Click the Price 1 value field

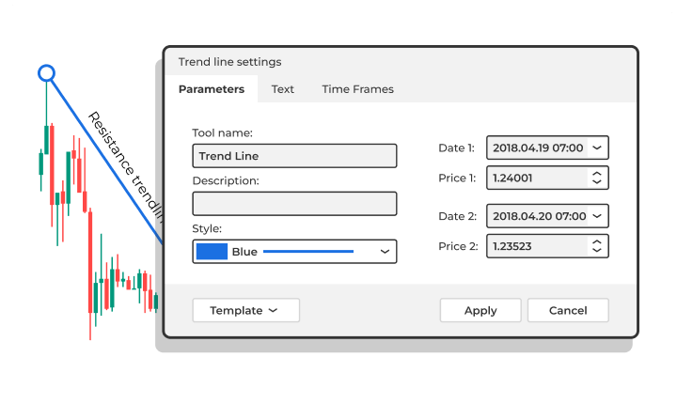tap(536, 178)
